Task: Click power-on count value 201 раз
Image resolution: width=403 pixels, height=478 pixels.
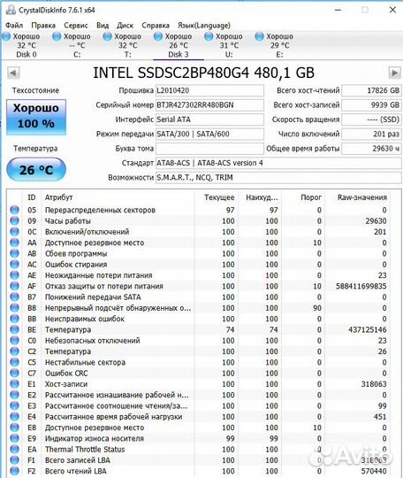Action: coord(371,135)
